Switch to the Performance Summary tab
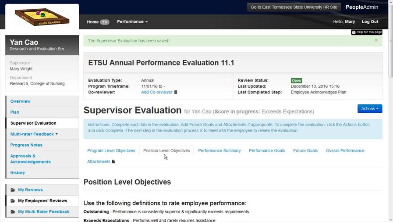Screen dimensions: 393x222 pyautogui.click(x=219, y=150)
